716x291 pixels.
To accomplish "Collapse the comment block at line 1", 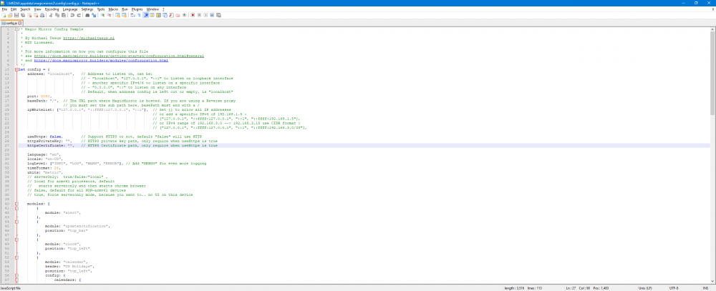I will point(17,29).
